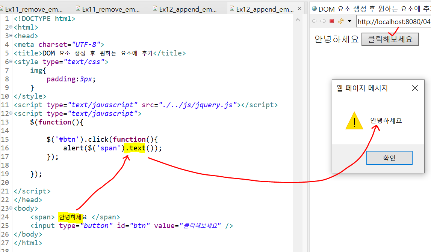
Task: Collapse the style block fold on line 6
Action: (11, 61)
